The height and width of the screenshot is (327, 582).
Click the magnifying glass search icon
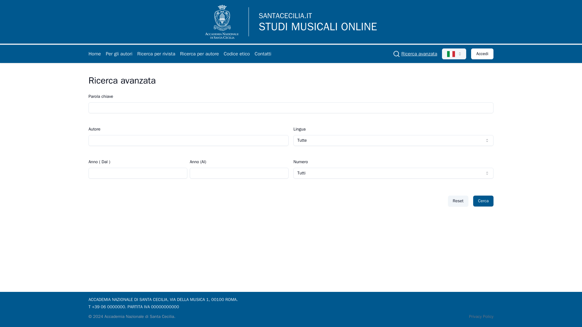click(x=396, y=54)
